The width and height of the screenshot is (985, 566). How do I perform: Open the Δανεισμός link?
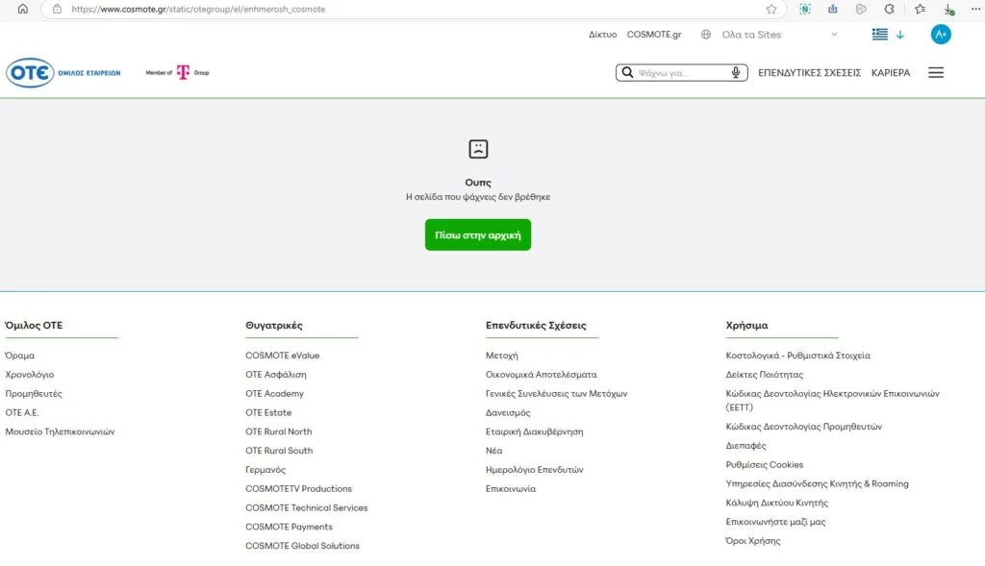[x=508, y=412]
